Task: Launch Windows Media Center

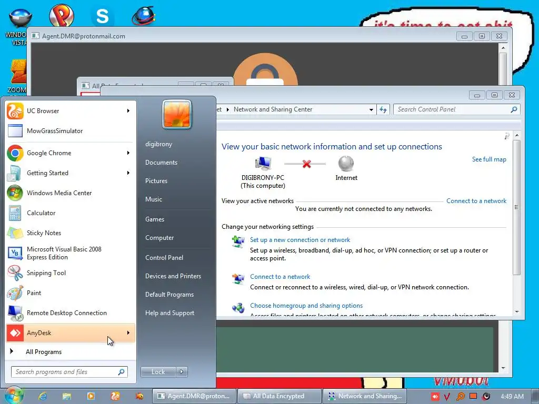Action: [x=71, y=193]
